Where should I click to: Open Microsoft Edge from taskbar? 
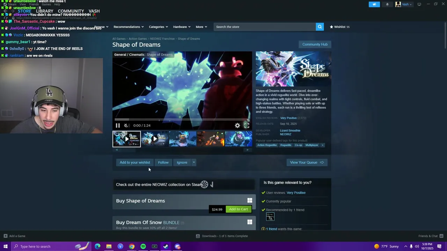pos(97,246)
